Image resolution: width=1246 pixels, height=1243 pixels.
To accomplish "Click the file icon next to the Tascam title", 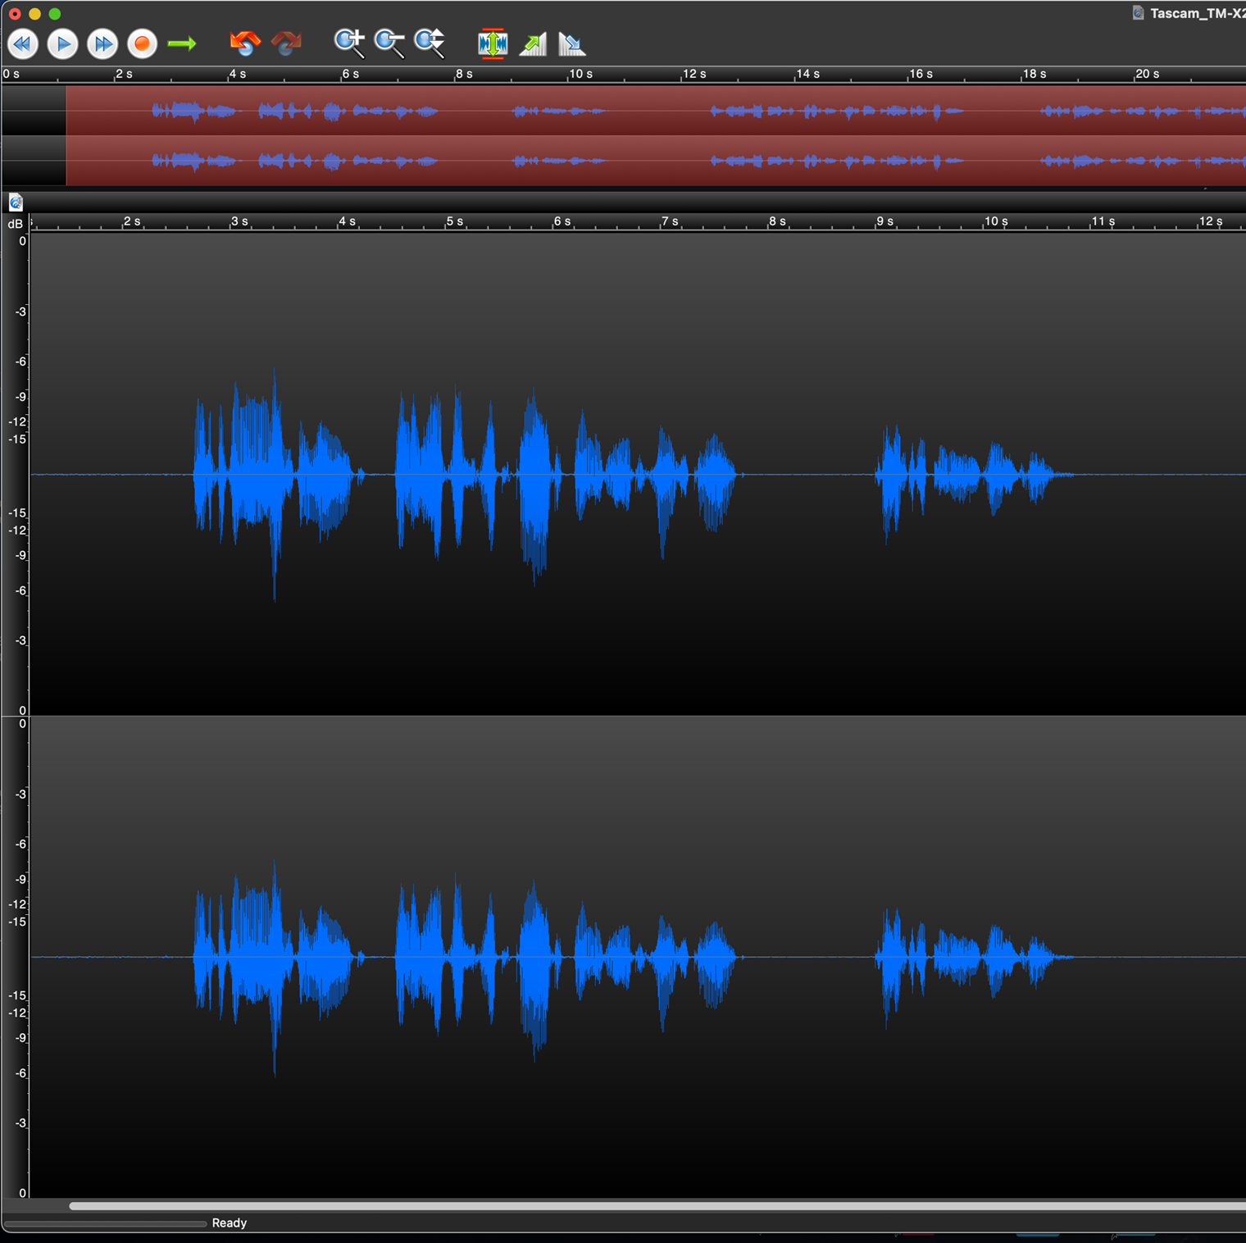I will [1138, 13].
